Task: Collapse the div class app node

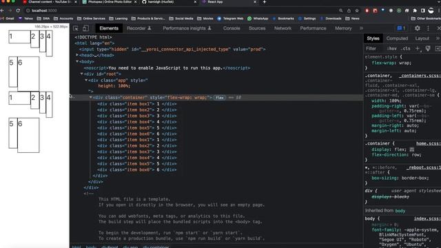Action: click(86, 80)
